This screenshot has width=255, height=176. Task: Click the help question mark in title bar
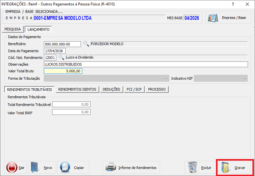coord(233,4)
